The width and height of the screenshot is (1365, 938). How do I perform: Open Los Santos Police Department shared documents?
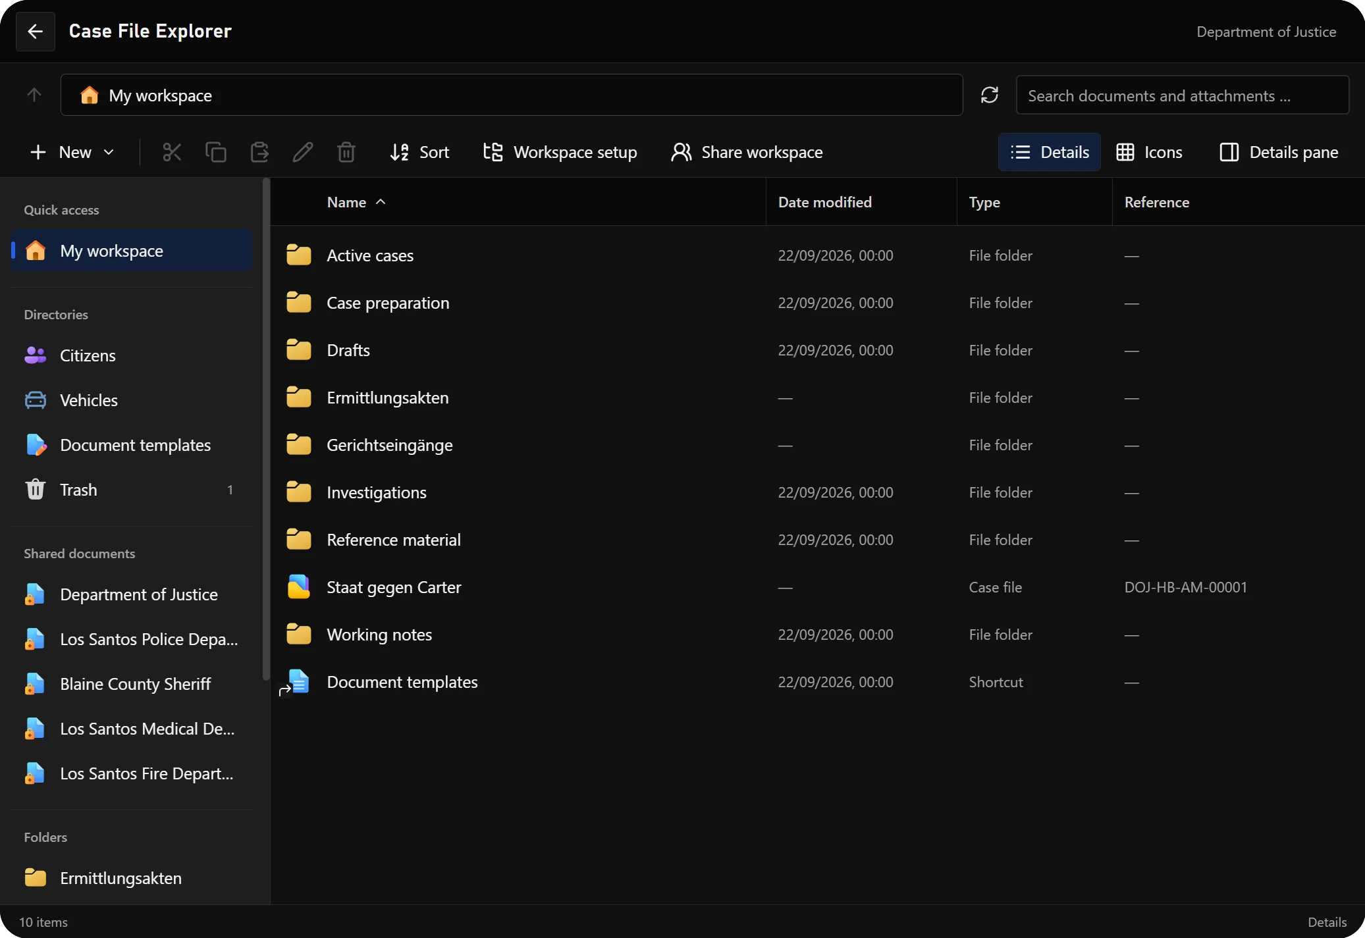[132, 639]
